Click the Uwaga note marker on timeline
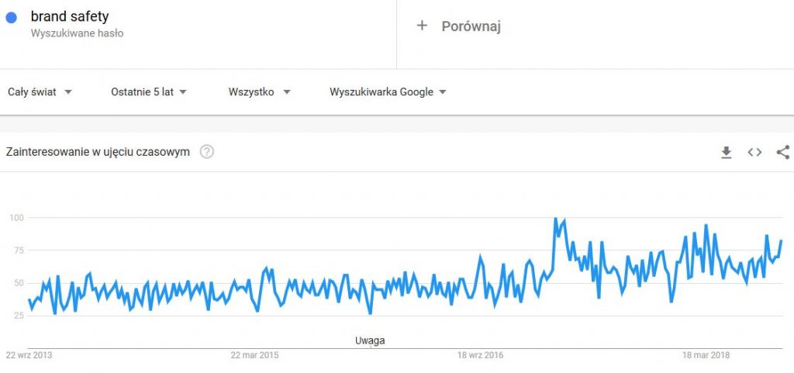The width and height of the screenshot is (794, 373). click(x=370, y=340)
